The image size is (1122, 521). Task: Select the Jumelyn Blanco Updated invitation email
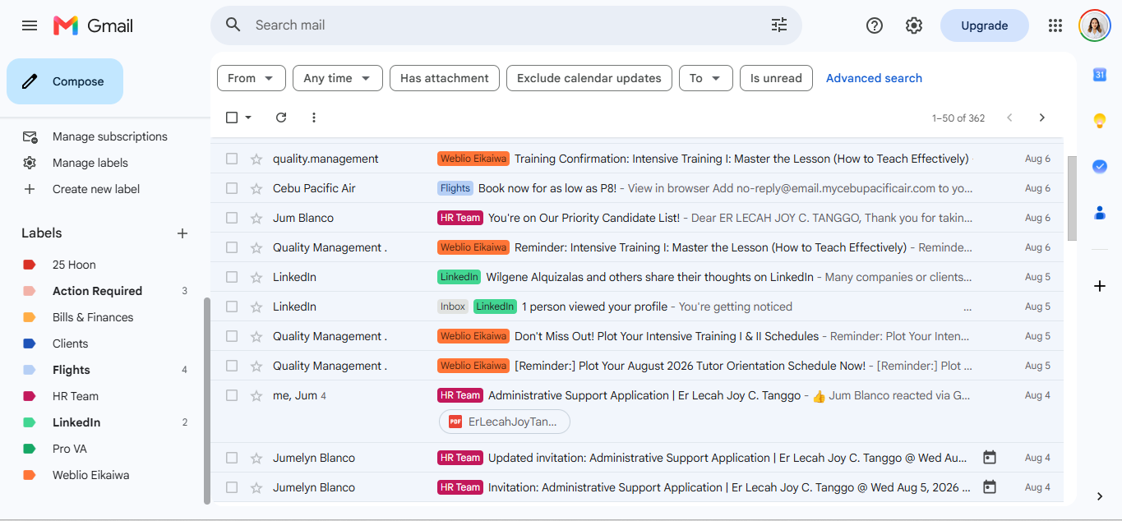[232, 458]
